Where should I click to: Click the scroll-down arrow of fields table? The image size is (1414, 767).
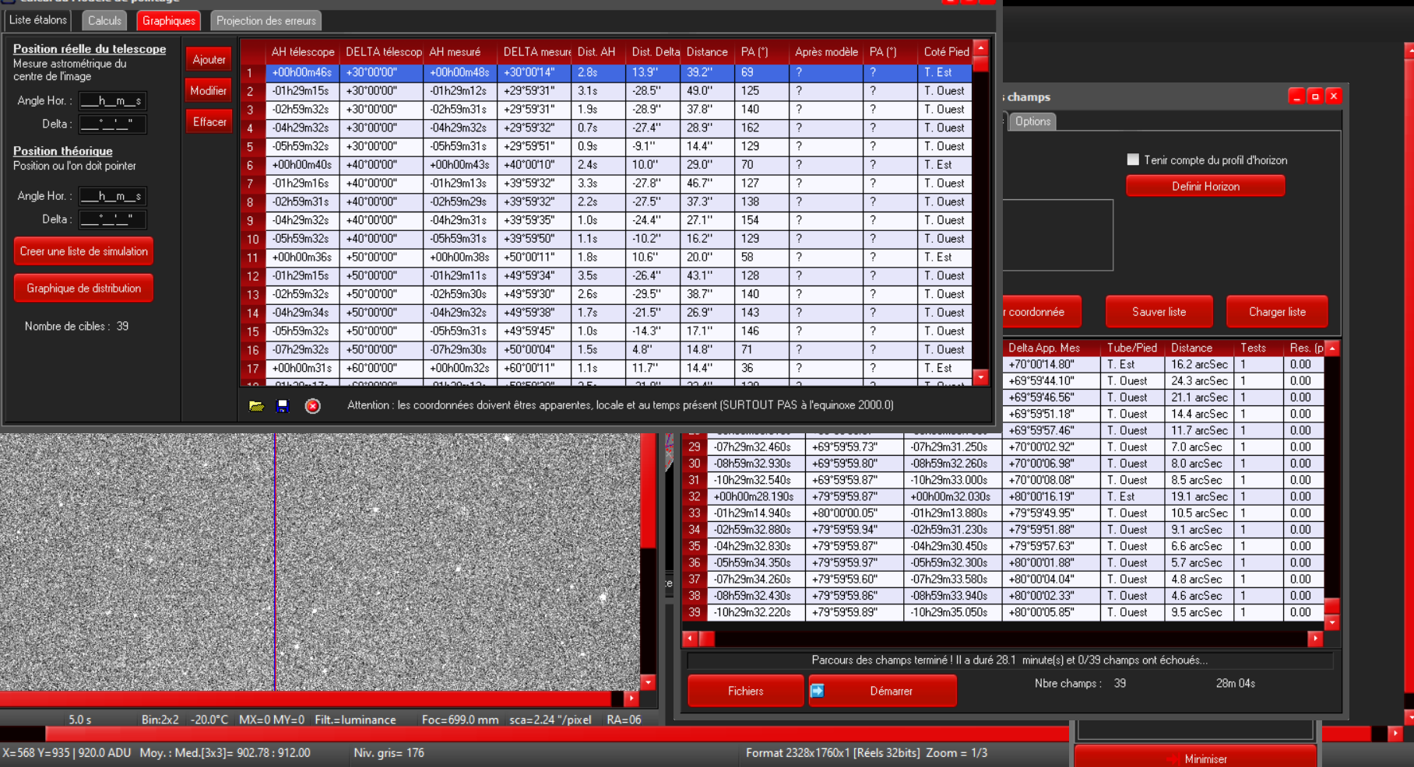pos(1332,622)
